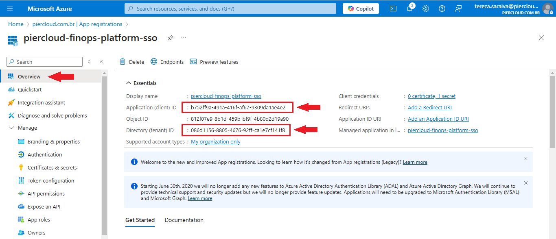Open API permissions in sidebar
This screenshot has width=556, height=239.
[46, 193]
